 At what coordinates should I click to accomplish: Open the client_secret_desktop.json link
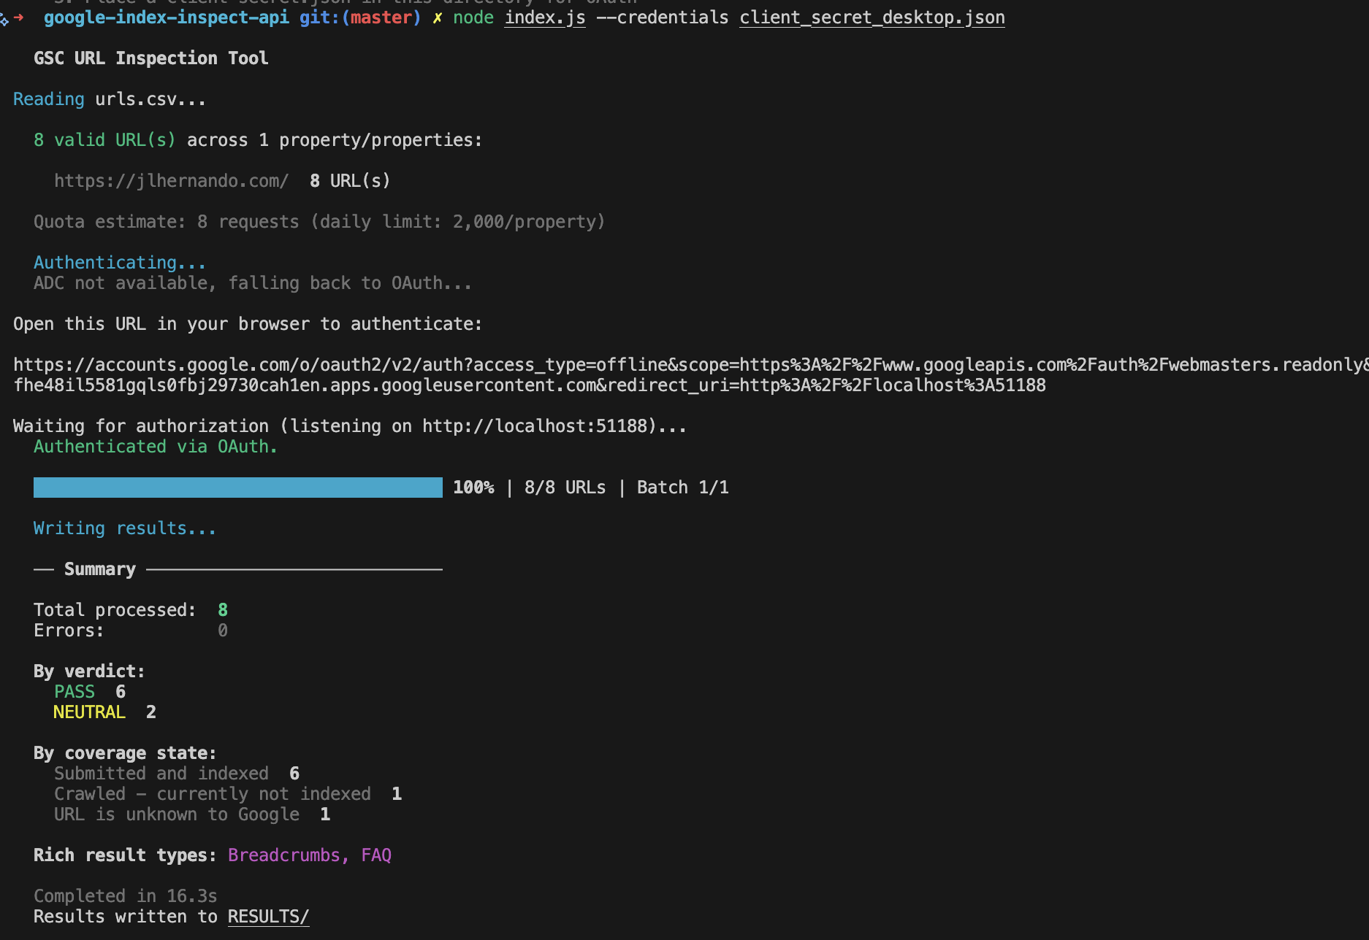coord(872,17)
